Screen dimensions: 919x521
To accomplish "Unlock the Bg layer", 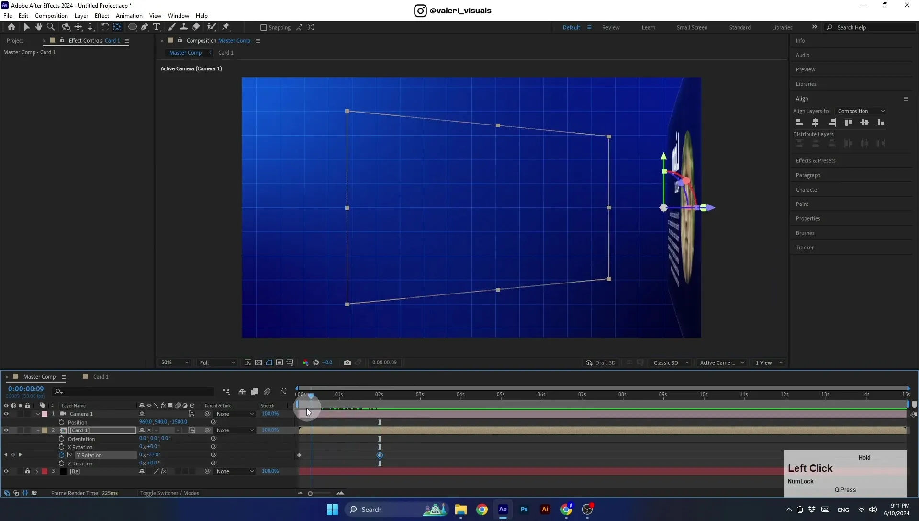I will [x=27, y=471].
